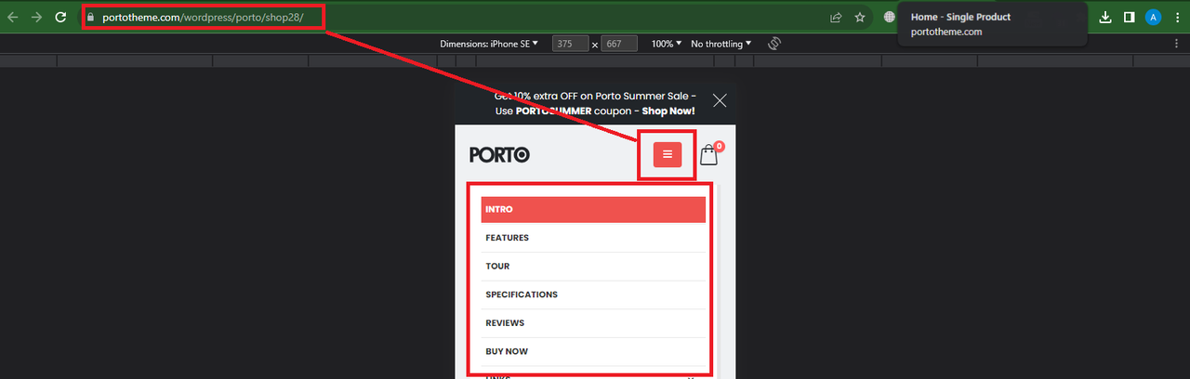Toggle the browser side panel
The width and height of the screenshot is (1190, 379).
(x=1129, y=17)
